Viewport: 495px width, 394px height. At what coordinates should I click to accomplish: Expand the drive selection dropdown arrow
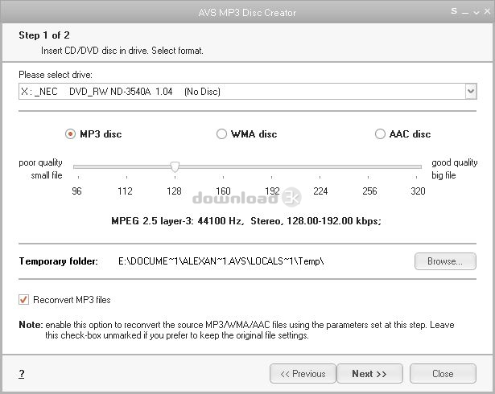pos(471,92)
